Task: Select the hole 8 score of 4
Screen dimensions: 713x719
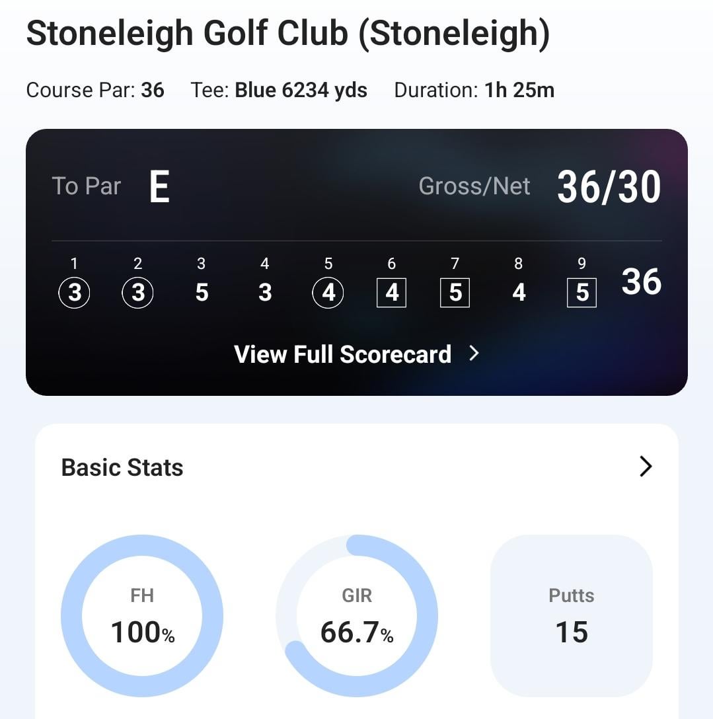Action: pos(519,292)
